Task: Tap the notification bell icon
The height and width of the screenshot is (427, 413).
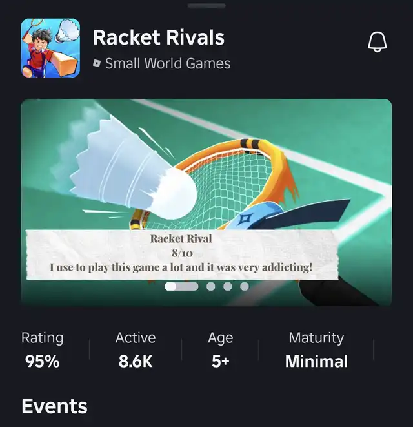Action: 378,41
